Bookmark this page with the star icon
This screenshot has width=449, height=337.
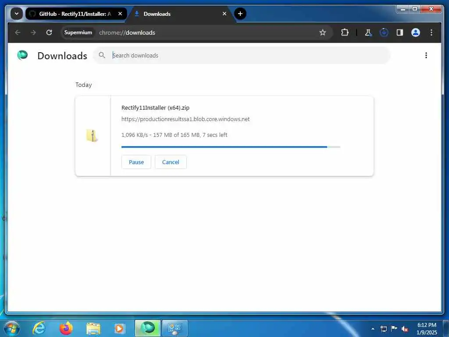(x=323, y=32)
